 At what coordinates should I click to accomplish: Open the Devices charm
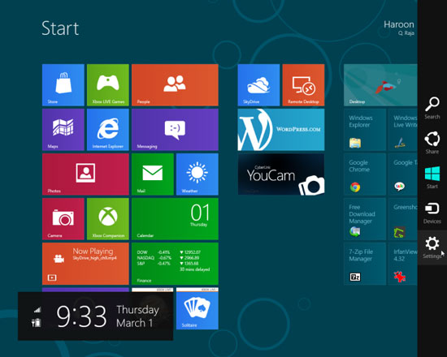click(x=432, y=213)
